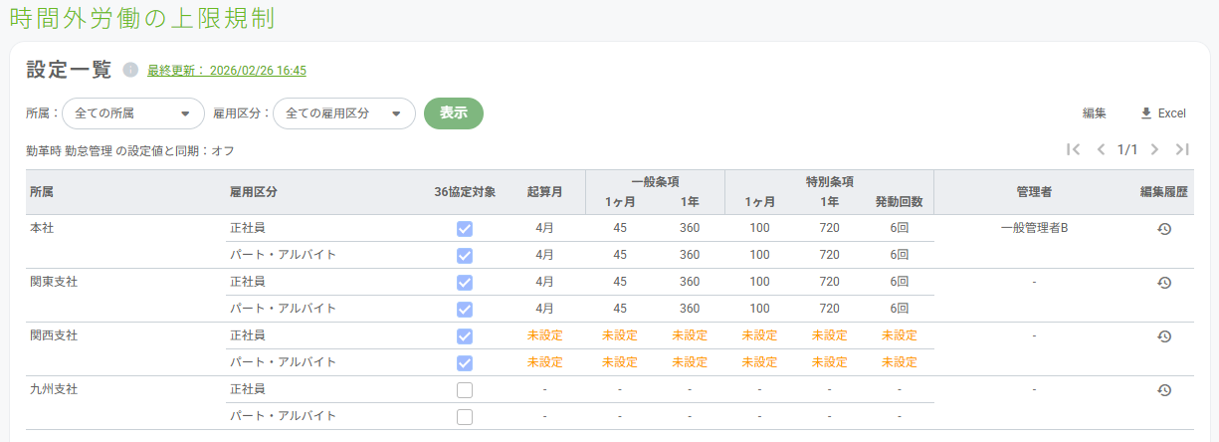The height and width of the screenshot is (442, 1219).
Task: Select the 九州支社 row label
Action: pos(54,389)
